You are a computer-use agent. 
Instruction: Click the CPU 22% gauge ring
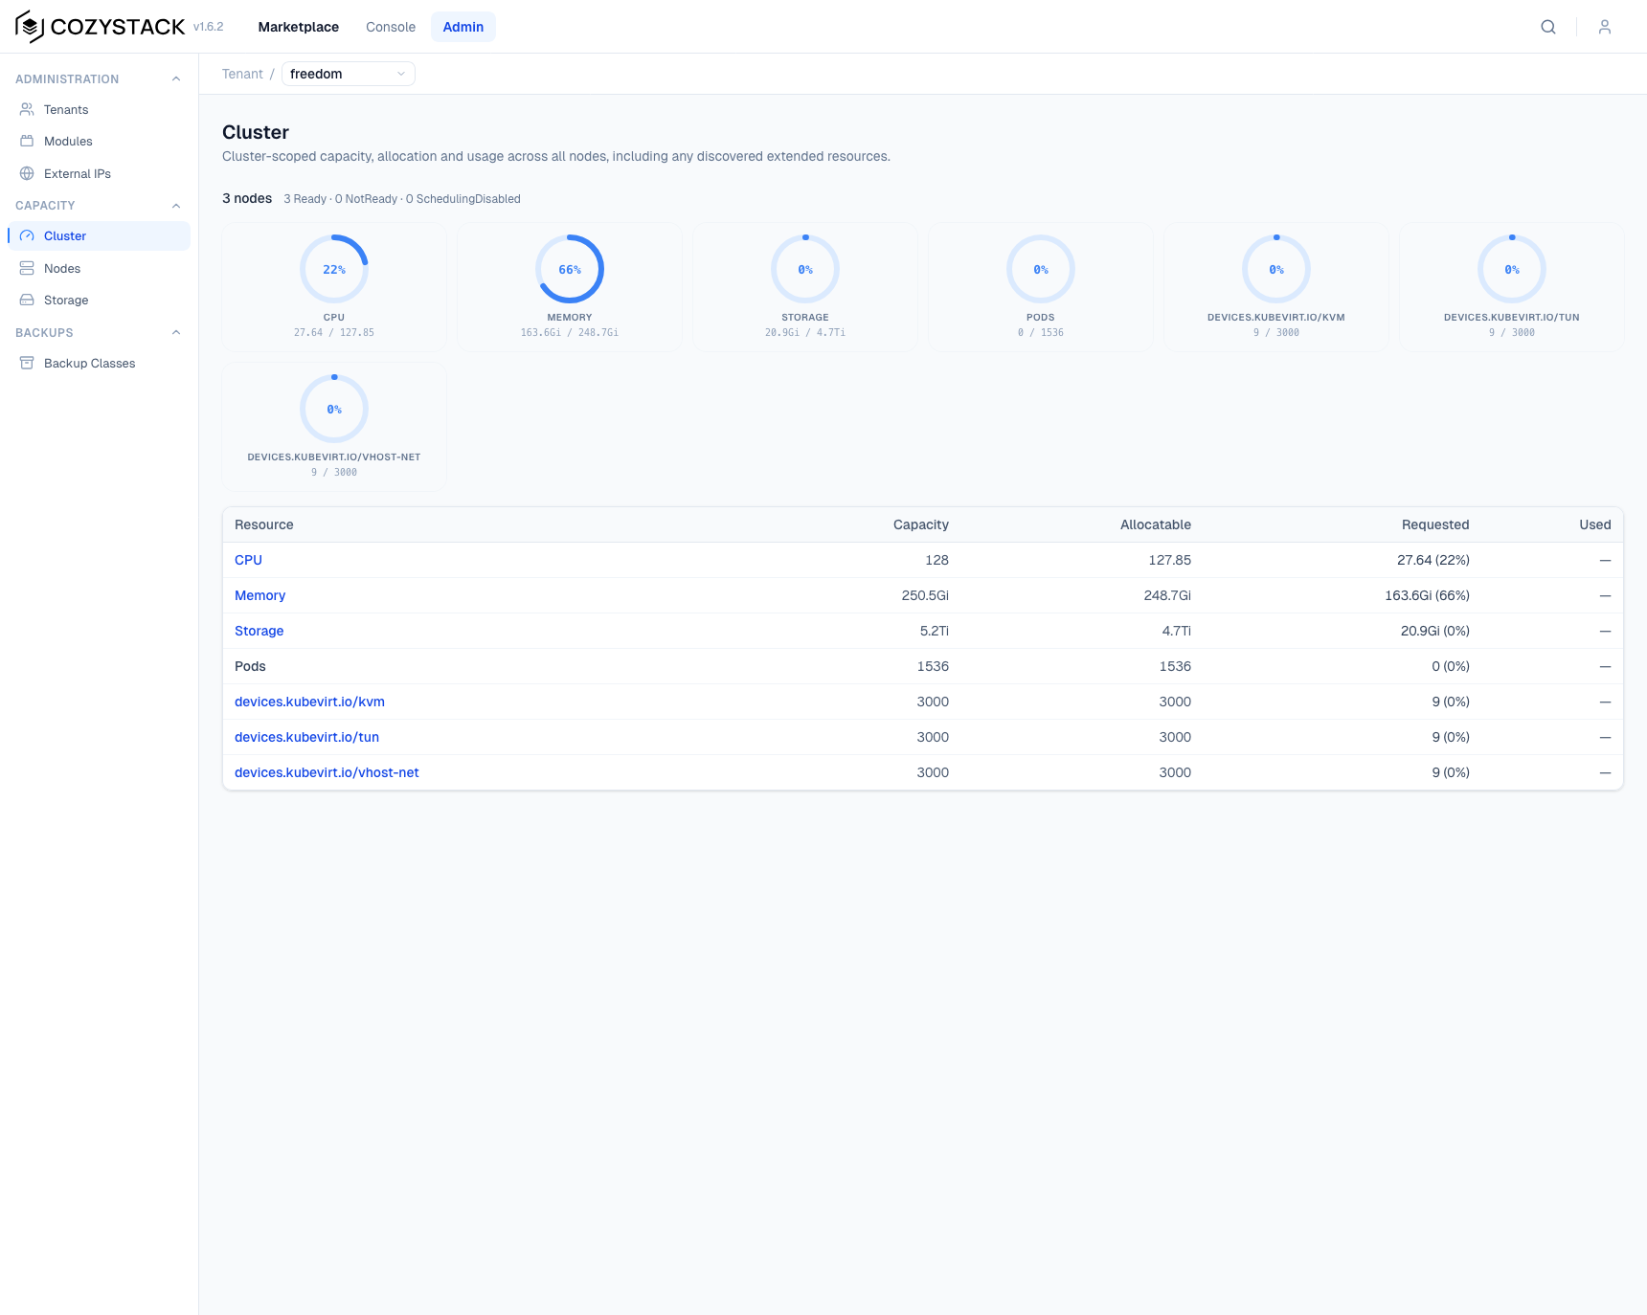(x=334, y=269)
